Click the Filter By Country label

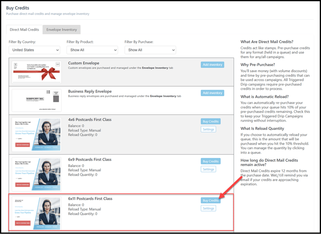click(22, 42)
